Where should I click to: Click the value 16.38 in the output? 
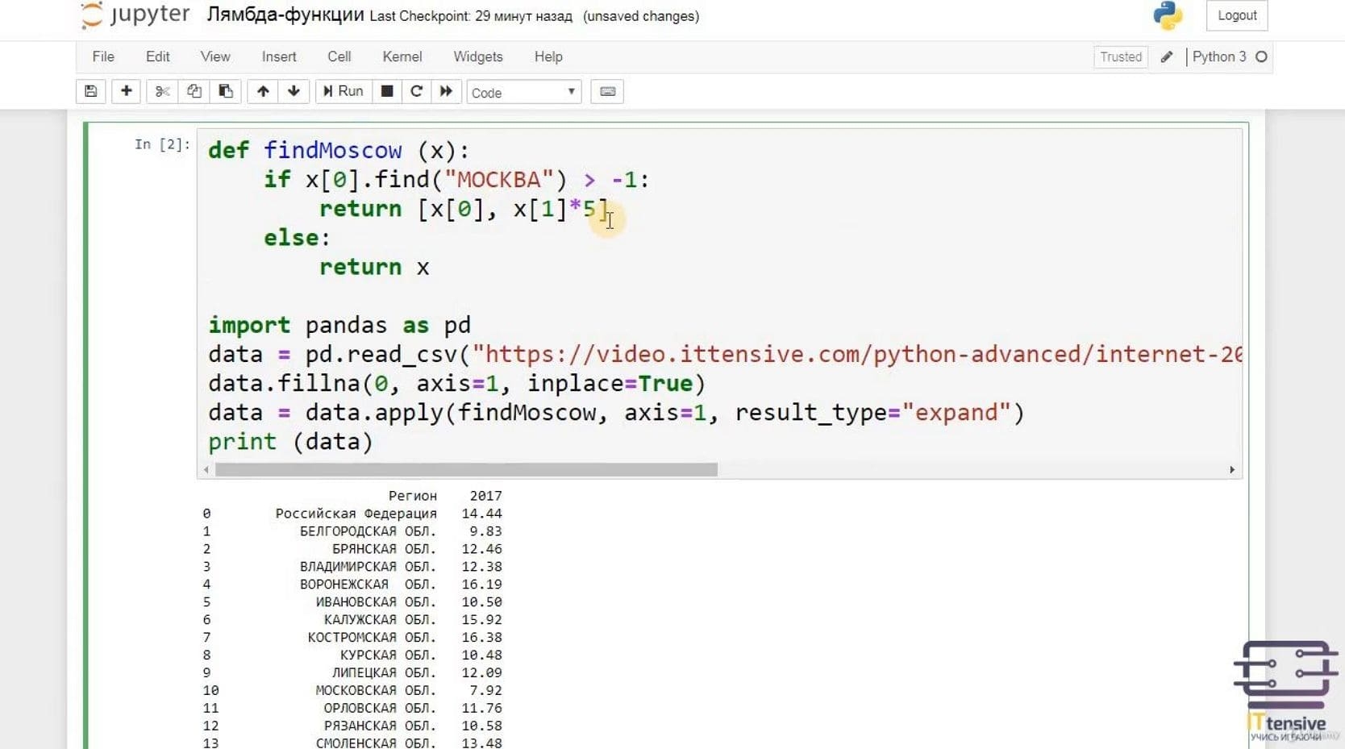tap(482, 638)
